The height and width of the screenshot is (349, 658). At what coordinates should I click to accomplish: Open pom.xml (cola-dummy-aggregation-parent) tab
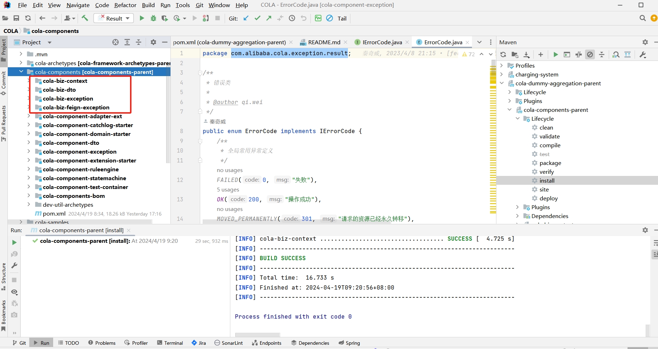click(233, 42)
